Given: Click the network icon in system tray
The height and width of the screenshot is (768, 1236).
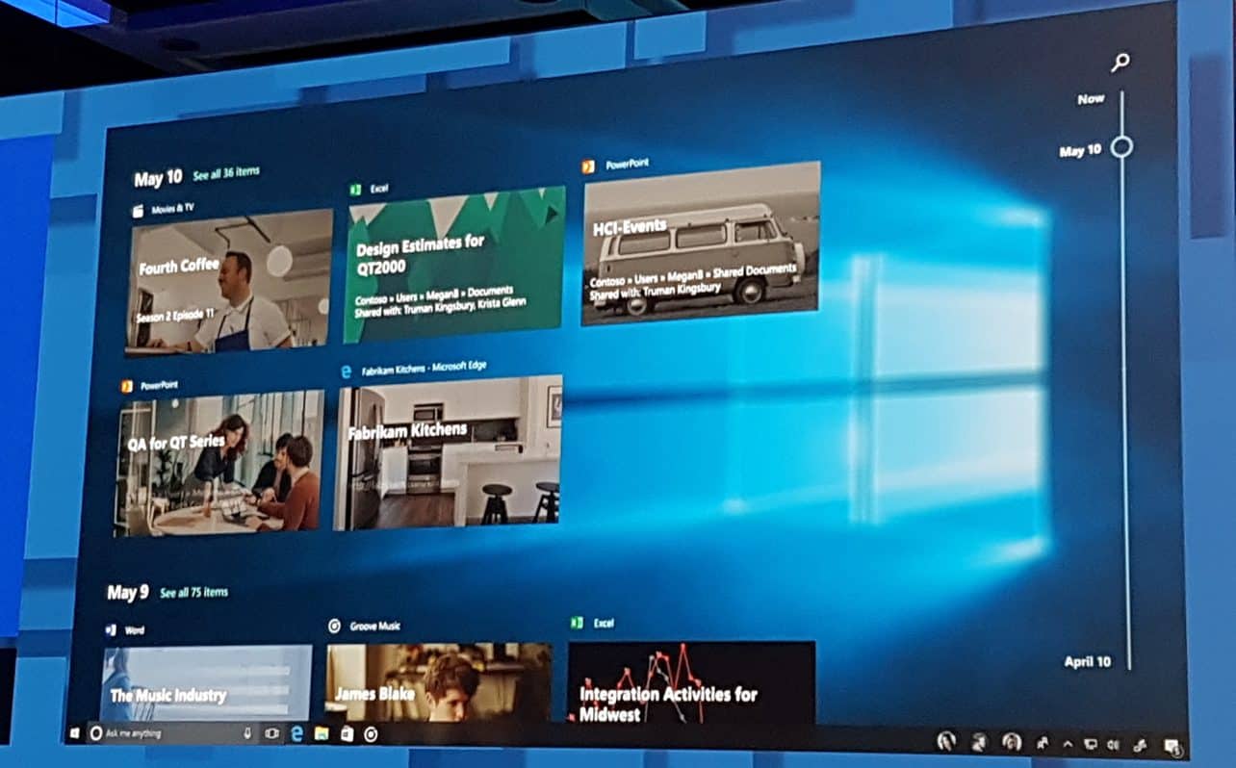Looking at the screenshot, I should (1091, 743).
